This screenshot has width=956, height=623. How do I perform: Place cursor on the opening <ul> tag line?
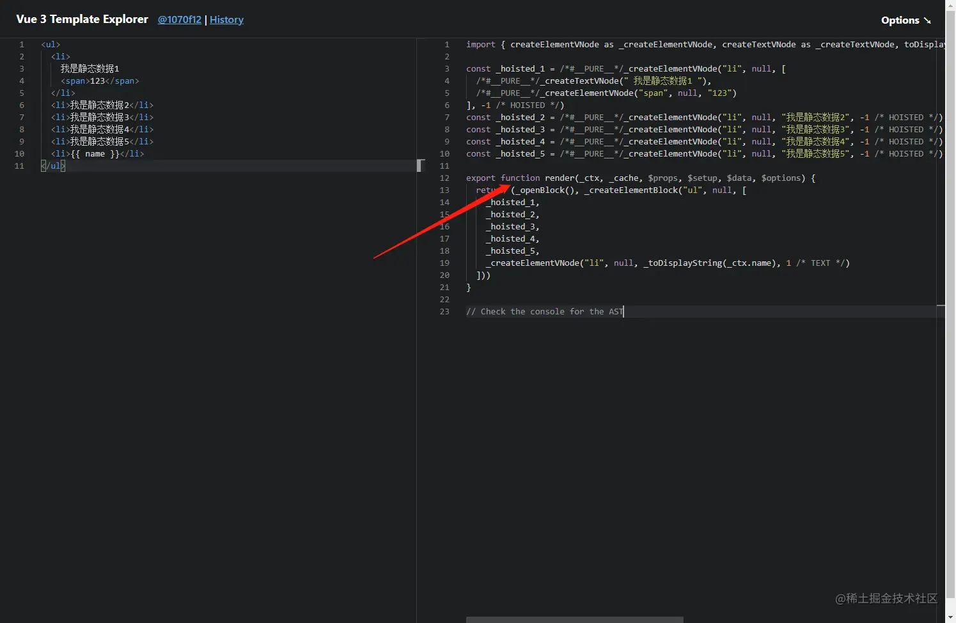pyautogui.click(x=51, y=45)
